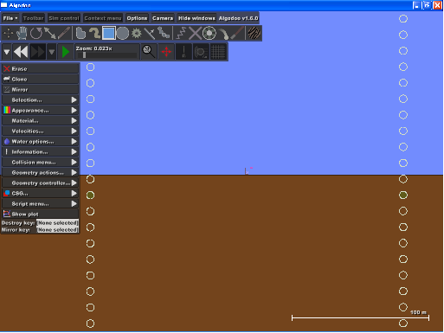
Task: Open the File dropdown menu
Action: [x=10, y=18]
